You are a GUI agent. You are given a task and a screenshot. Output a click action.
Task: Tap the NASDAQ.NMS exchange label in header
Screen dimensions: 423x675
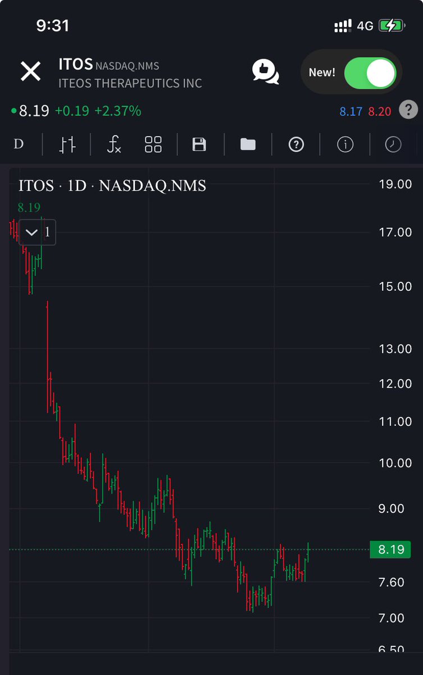[x=128, y=66]
